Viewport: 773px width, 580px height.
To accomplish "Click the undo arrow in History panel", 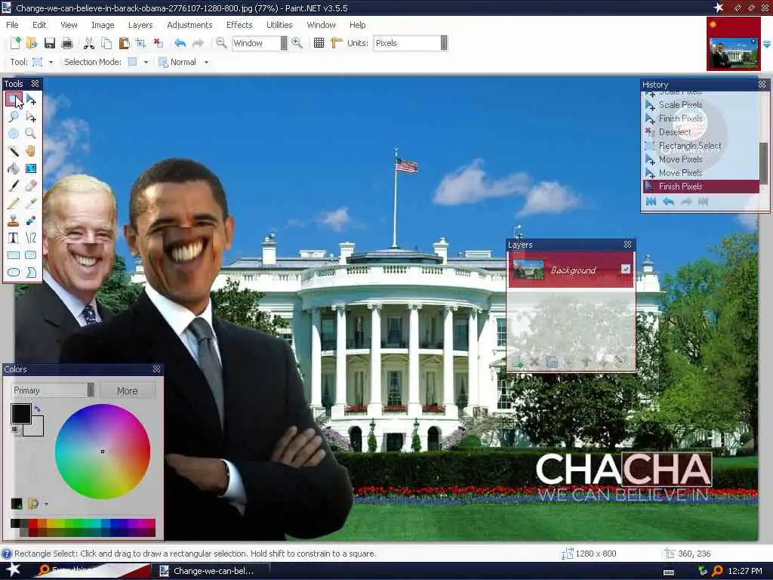I will pyautogui.click(x=669, y=201).
